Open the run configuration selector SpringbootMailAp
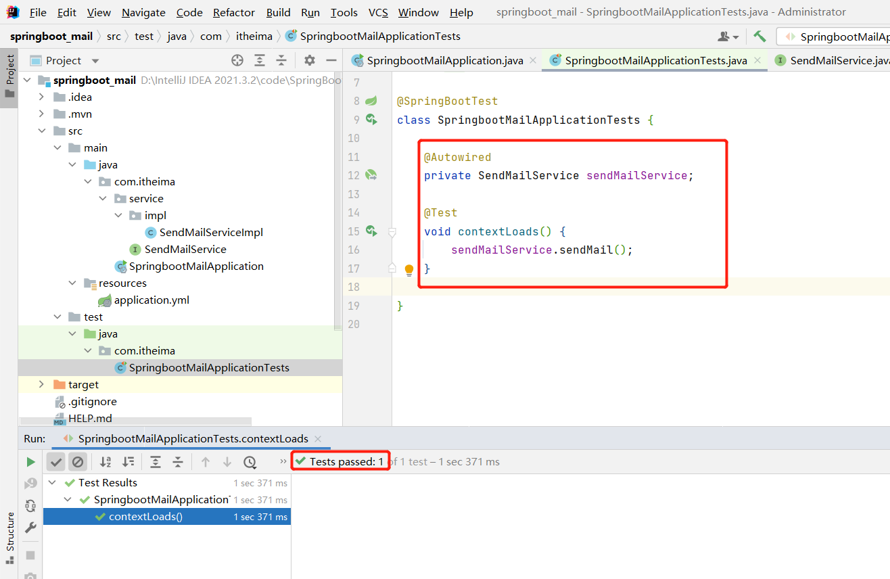890x579 pixels. pos(833,37)
